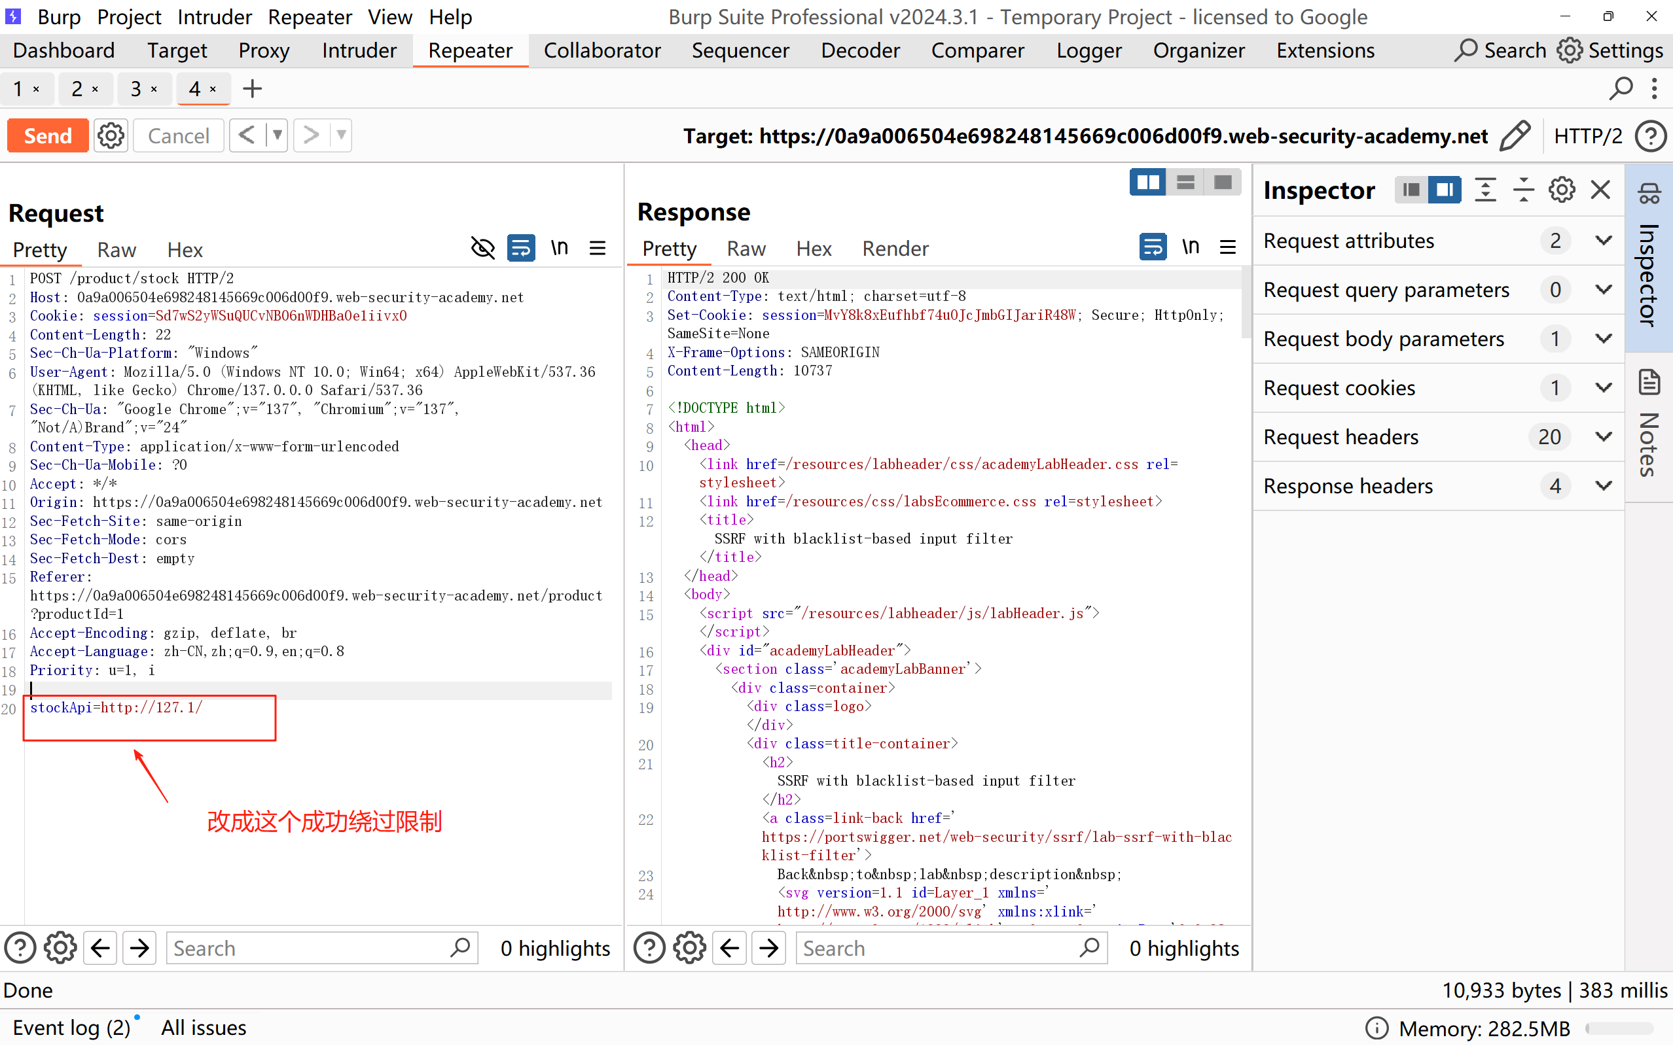Click the Repeater tab search magnifier icon
Viewport: 1673px width, 1046px height.
click(1621, 88)
